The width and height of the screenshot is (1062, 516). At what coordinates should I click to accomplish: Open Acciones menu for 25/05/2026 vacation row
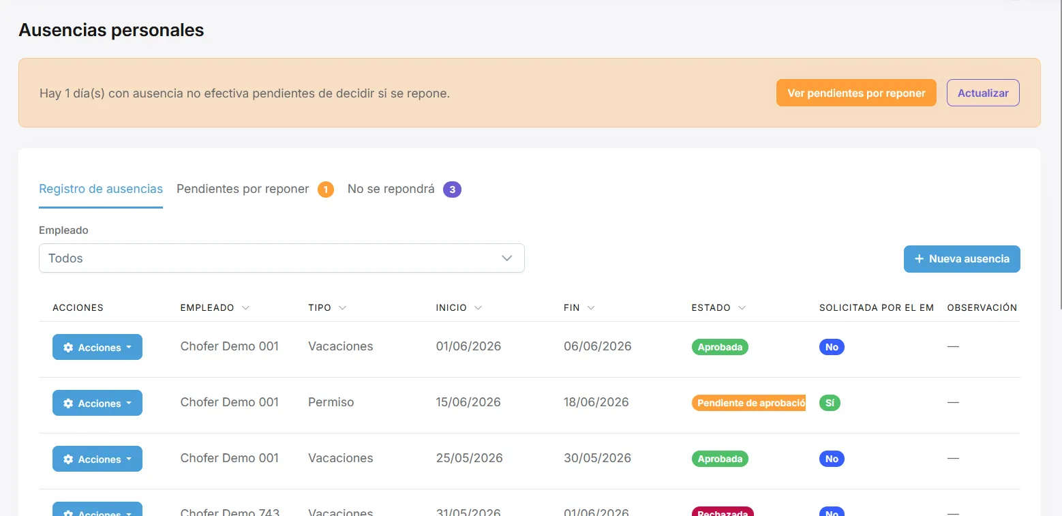97,459
